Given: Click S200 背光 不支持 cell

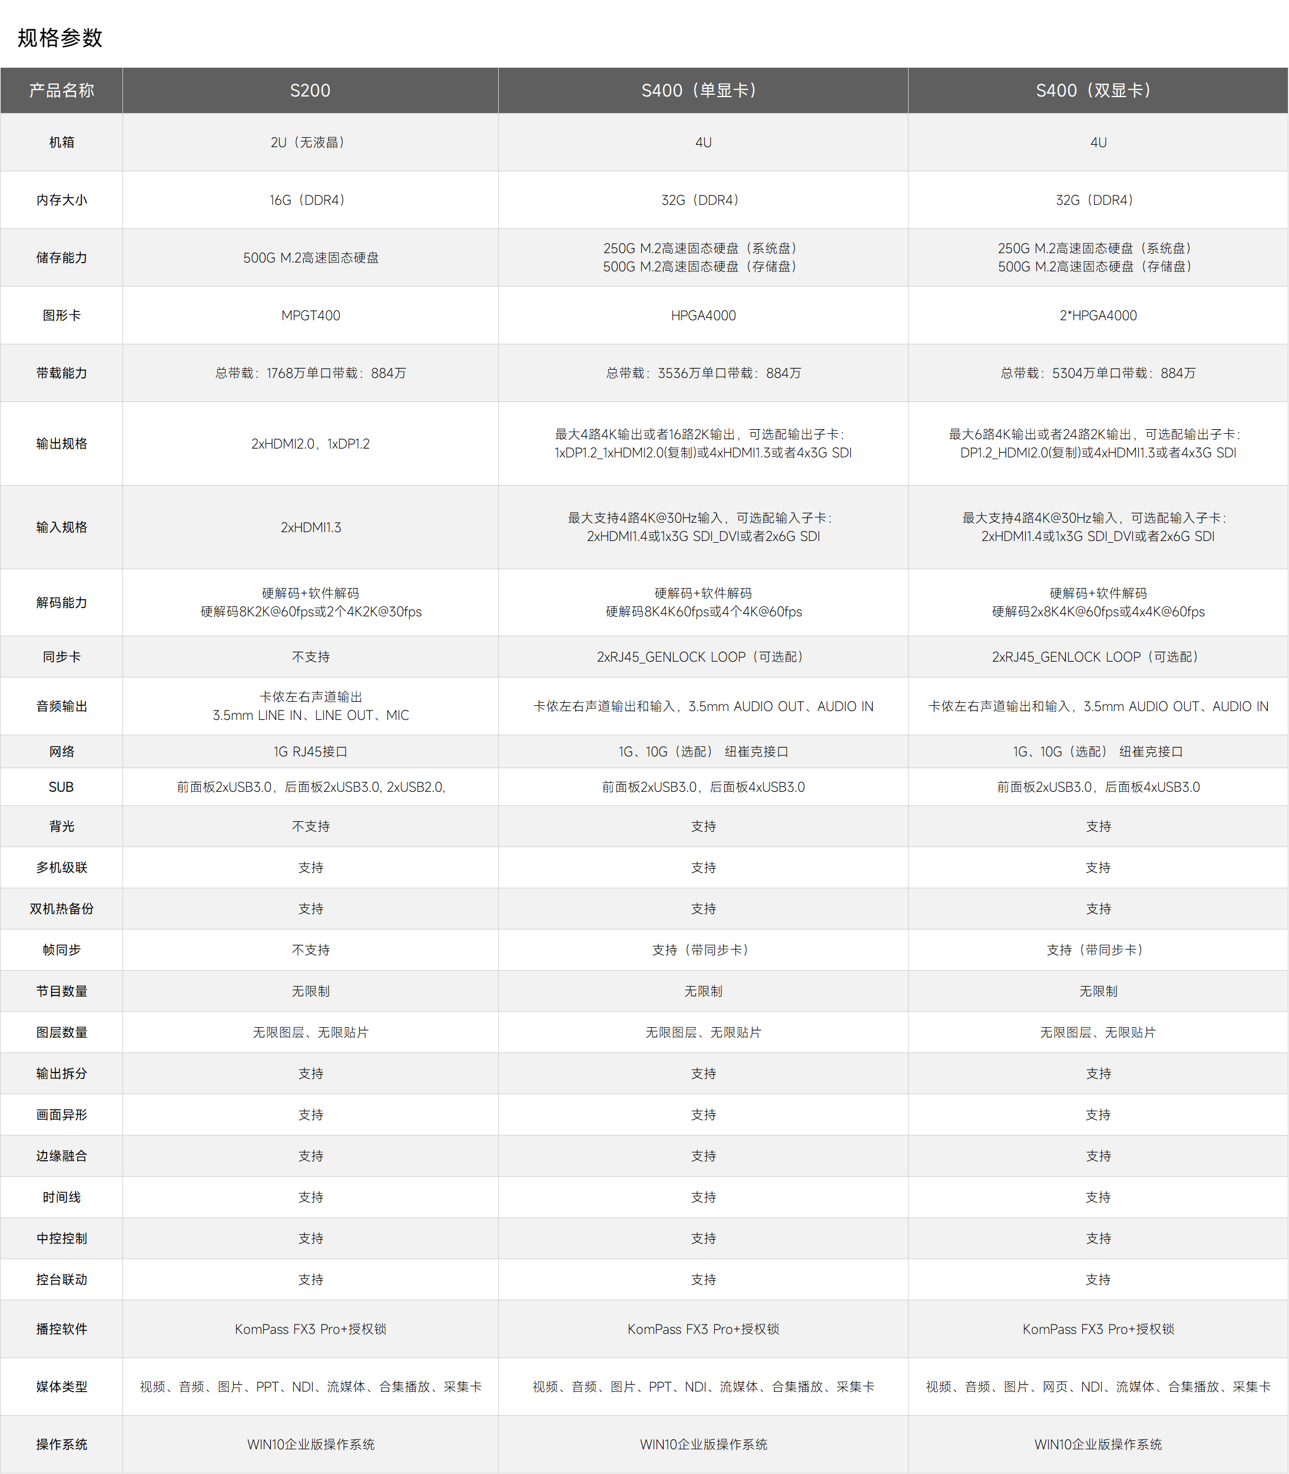Looking at the screenshot, I should click(310, 827).
